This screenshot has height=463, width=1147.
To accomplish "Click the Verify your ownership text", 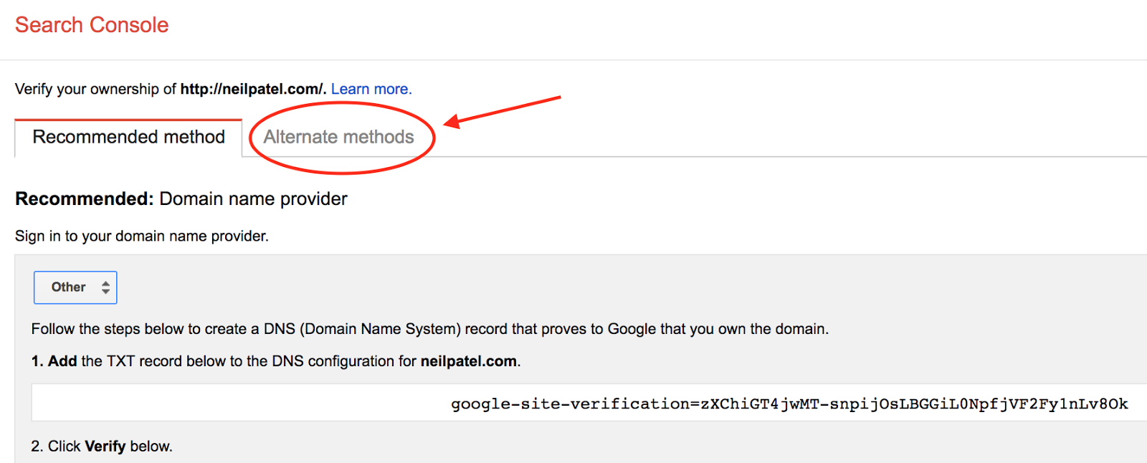I will click(x=95, y=89).
